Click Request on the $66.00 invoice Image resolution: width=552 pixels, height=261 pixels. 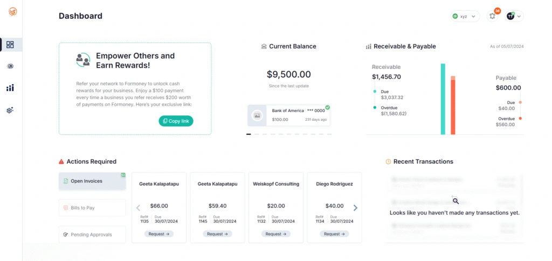coord(159,234)
